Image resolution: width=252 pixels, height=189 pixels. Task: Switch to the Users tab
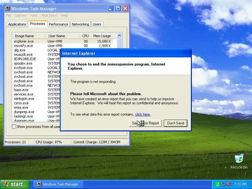[x=97, y=24]
